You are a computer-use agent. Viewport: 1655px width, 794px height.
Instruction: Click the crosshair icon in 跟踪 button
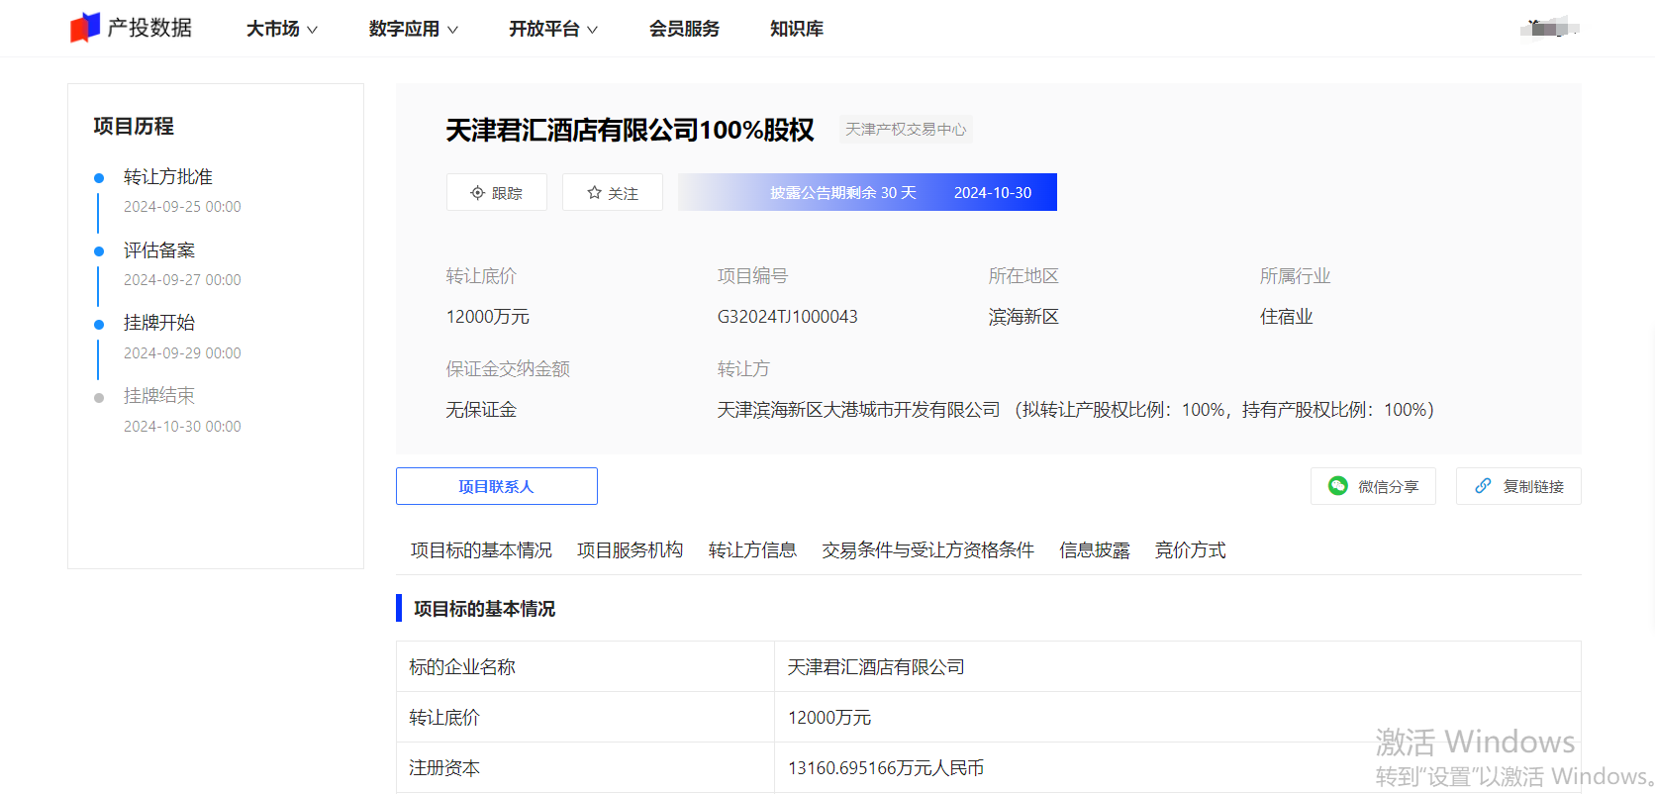point(477,193)
